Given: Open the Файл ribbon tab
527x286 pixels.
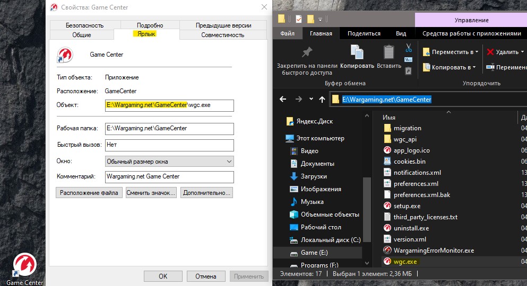Looking at the screenshot, I should click(287, 33).
